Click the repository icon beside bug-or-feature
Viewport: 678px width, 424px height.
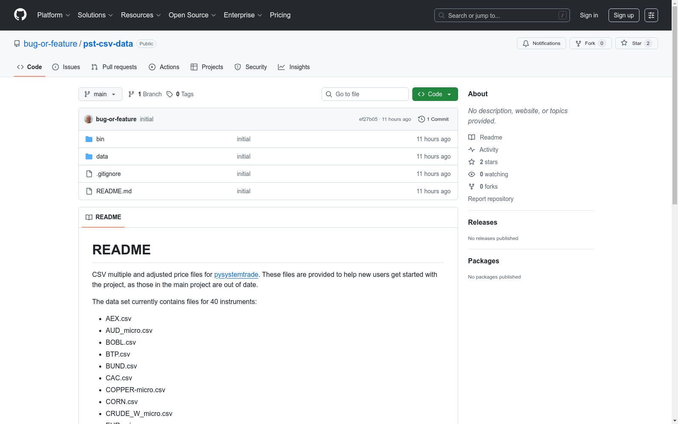coord(17,44)
